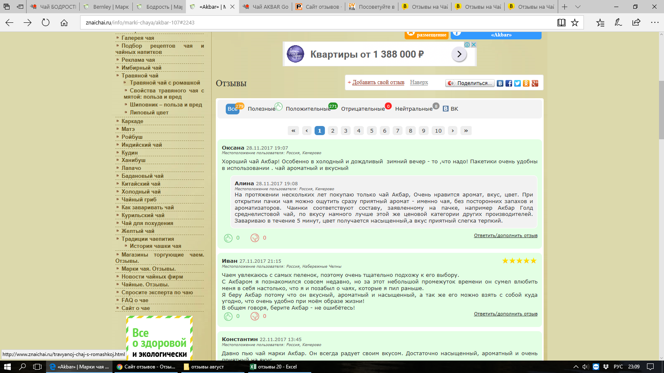Go to reviews page 5
This screenshot has width=664, height=373.
point(372,131)
